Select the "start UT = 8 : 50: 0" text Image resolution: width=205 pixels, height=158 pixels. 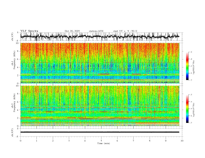[125, 31]
